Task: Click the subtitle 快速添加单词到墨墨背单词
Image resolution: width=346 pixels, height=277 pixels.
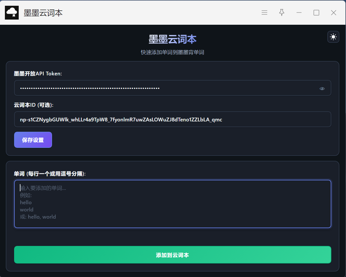Action: (x=173, y=52)
